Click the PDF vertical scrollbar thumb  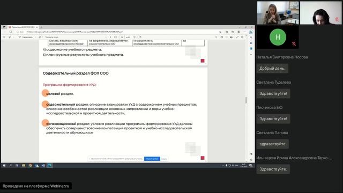pos(247,100)
